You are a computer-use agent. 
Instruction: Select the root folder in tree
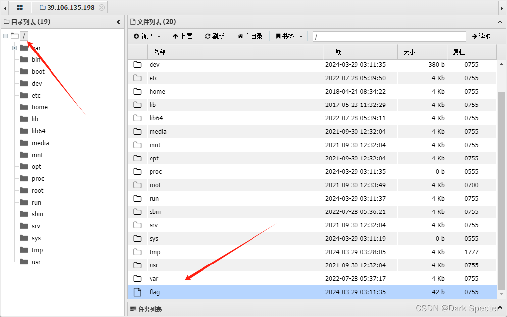pyautogui.click(x=37, y=191)
